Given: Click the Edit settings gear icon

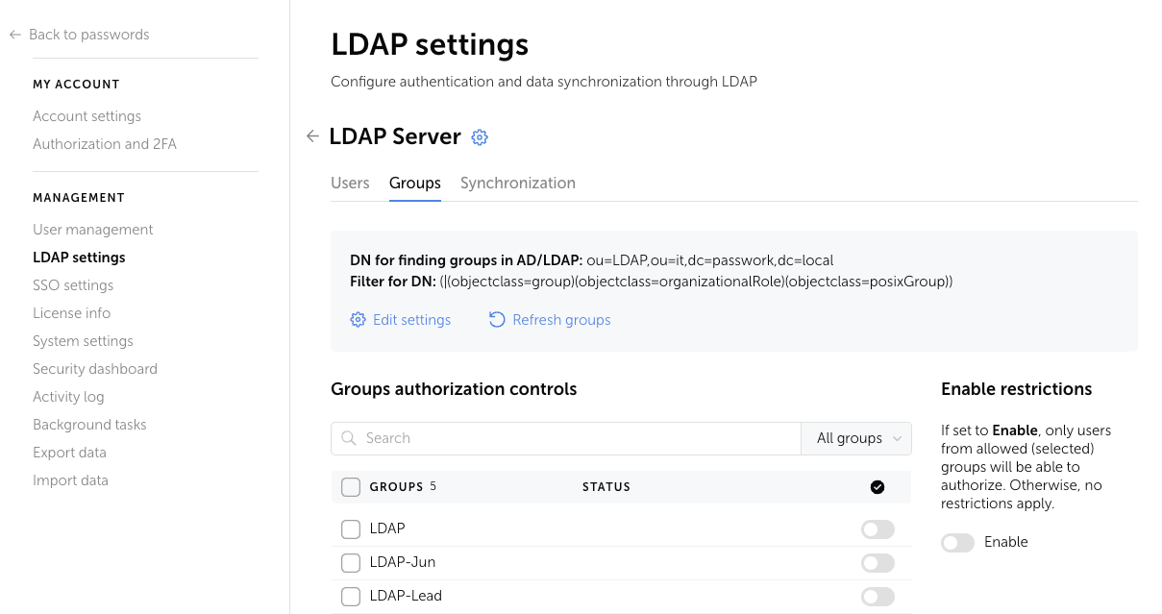Looking at the screenshot, I should 358,319.
